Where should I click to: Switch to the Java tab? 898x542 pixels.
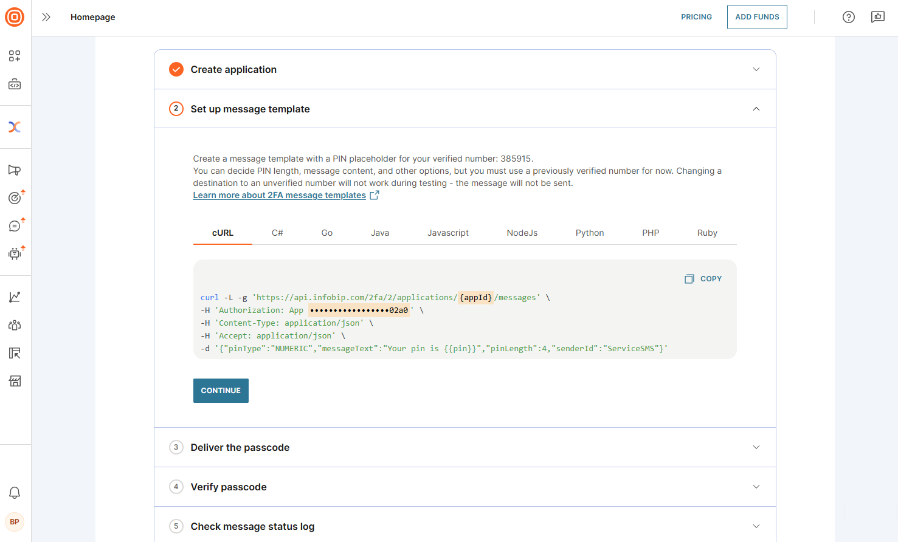[380, 233]
